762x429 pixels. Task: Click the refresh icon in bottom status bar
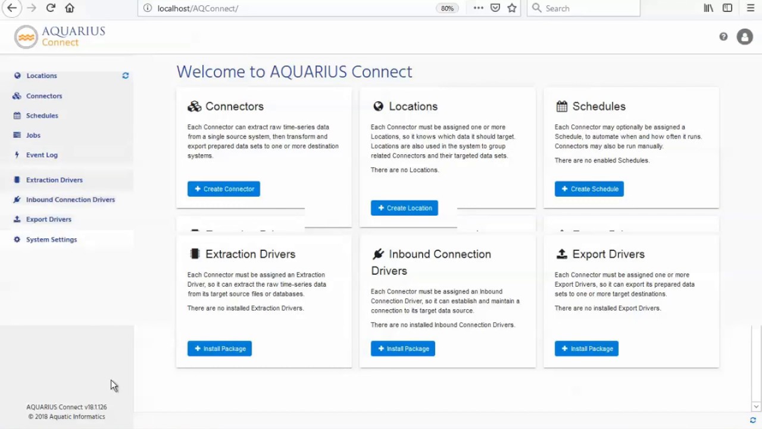[753, 421]
